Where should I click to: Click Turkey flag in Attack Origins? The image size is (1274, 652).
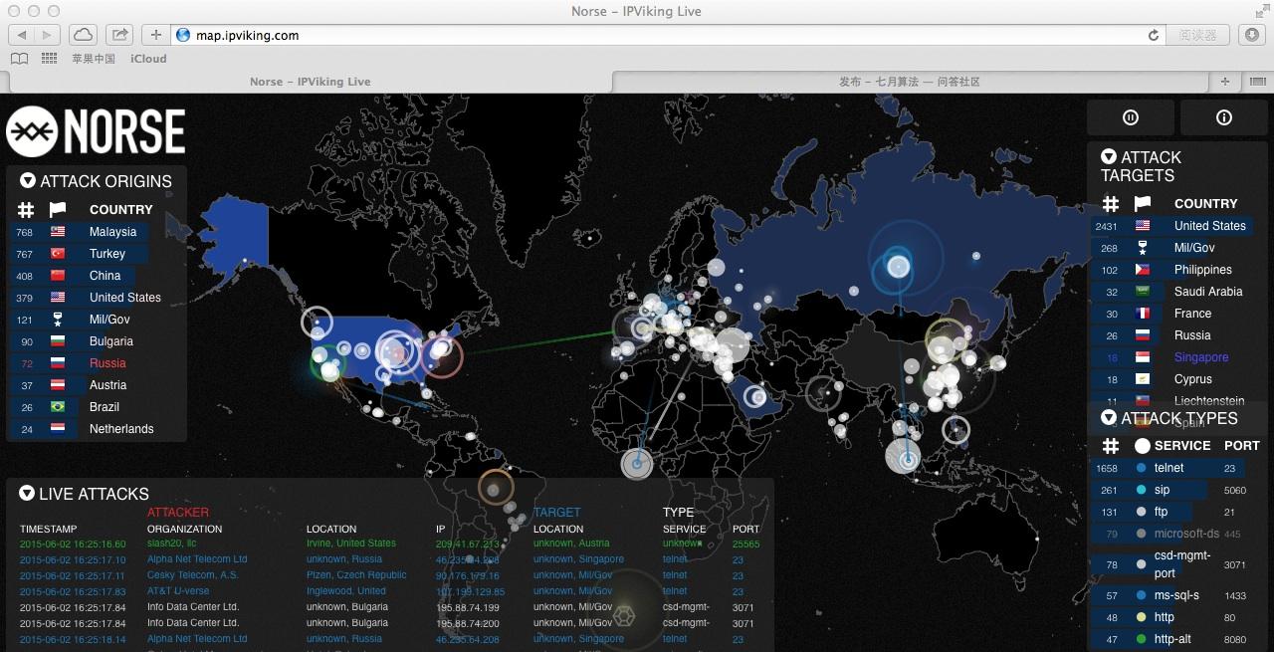click(58, 254)
